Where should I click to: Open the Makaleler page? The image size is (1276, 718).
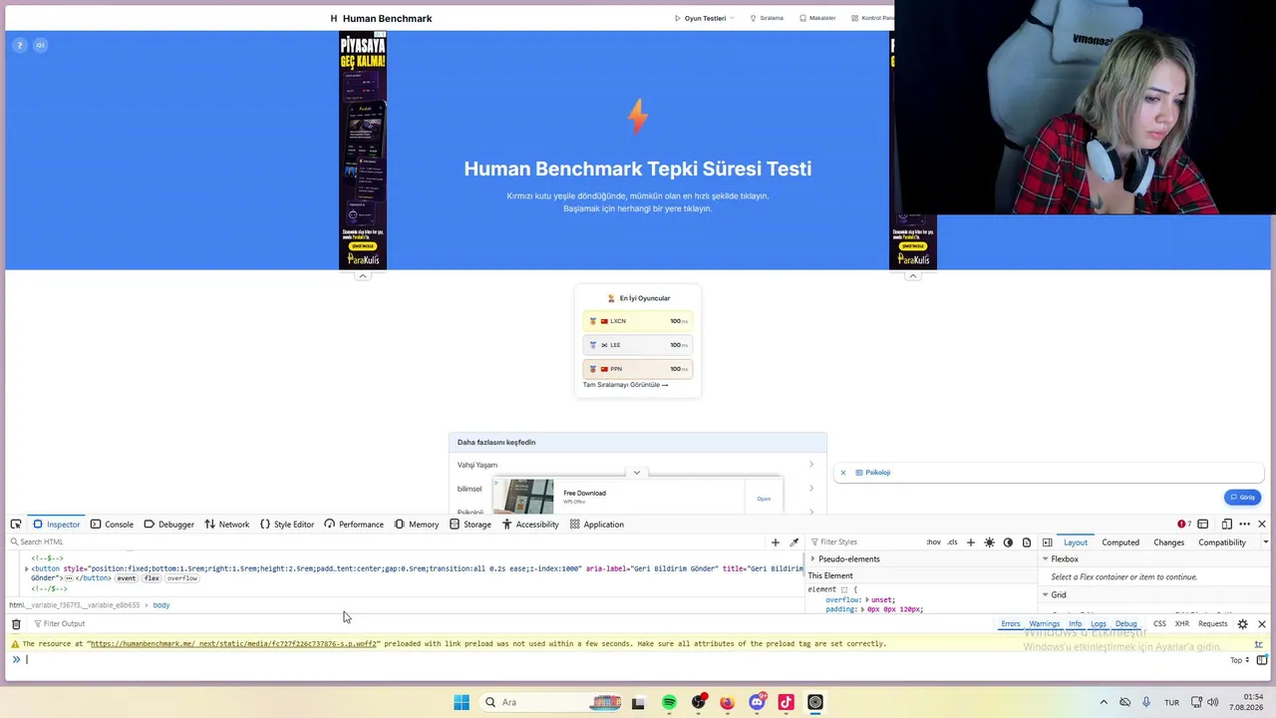pyautogui.click(x=817, y=18)
